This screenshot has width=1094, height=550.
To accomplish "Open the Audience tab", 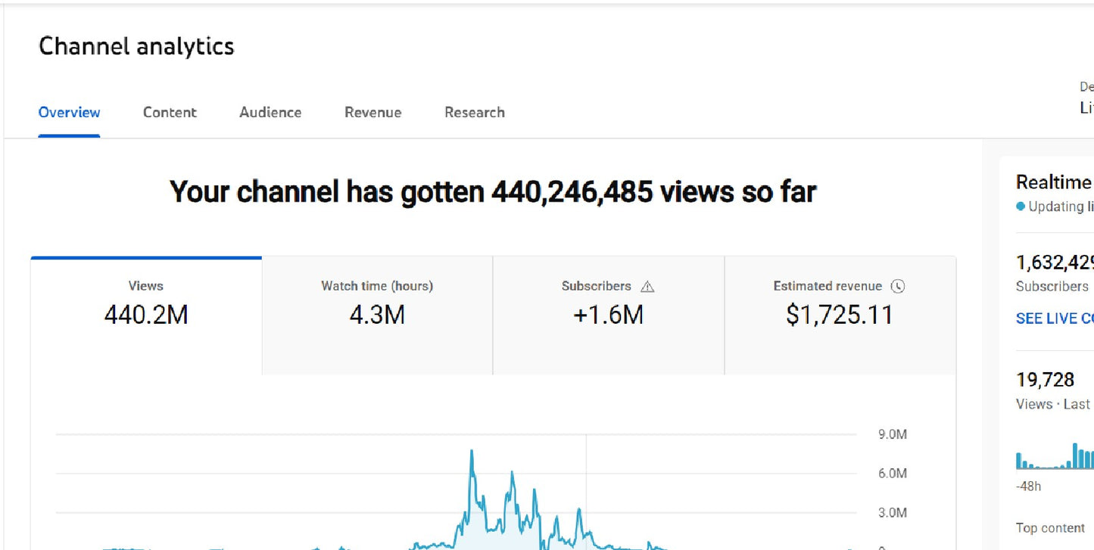I will pos(270,112).
